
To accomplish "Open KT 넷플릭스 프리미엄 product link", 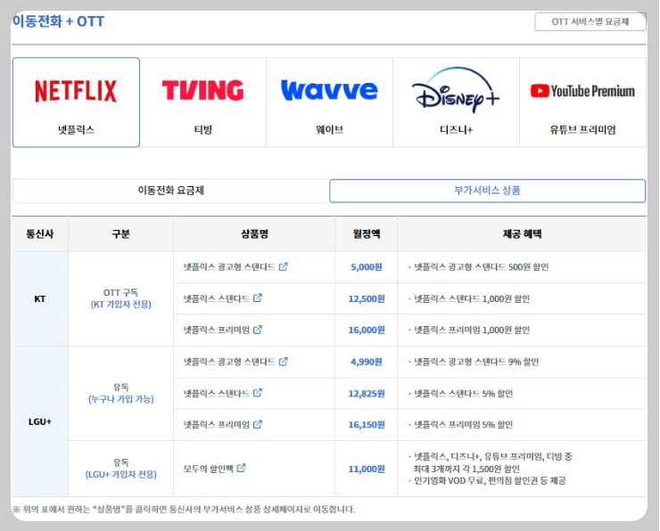I will [x=217, y=330].
